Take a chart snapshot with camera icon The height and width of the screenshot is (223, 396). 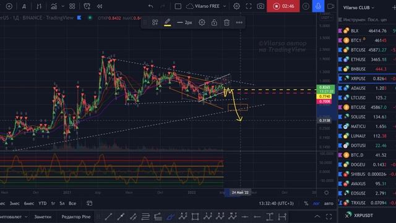(x=260, y=6)
